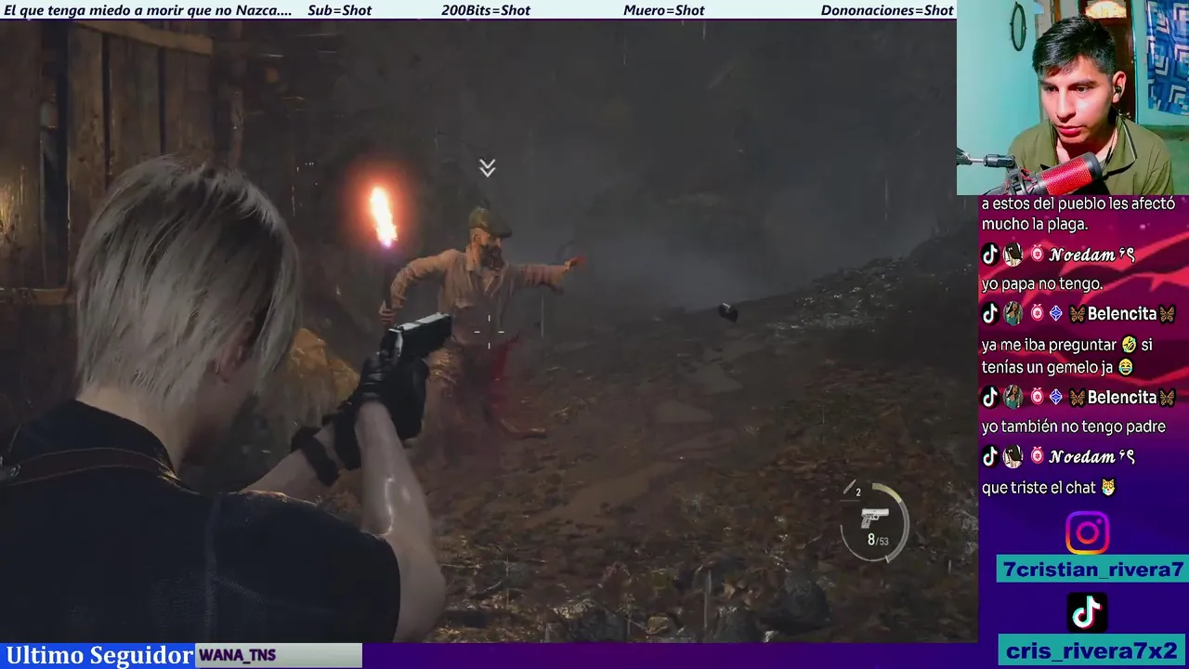
Task: Click the 'Dononaciones=Shot' banner text
Action: 887,10
